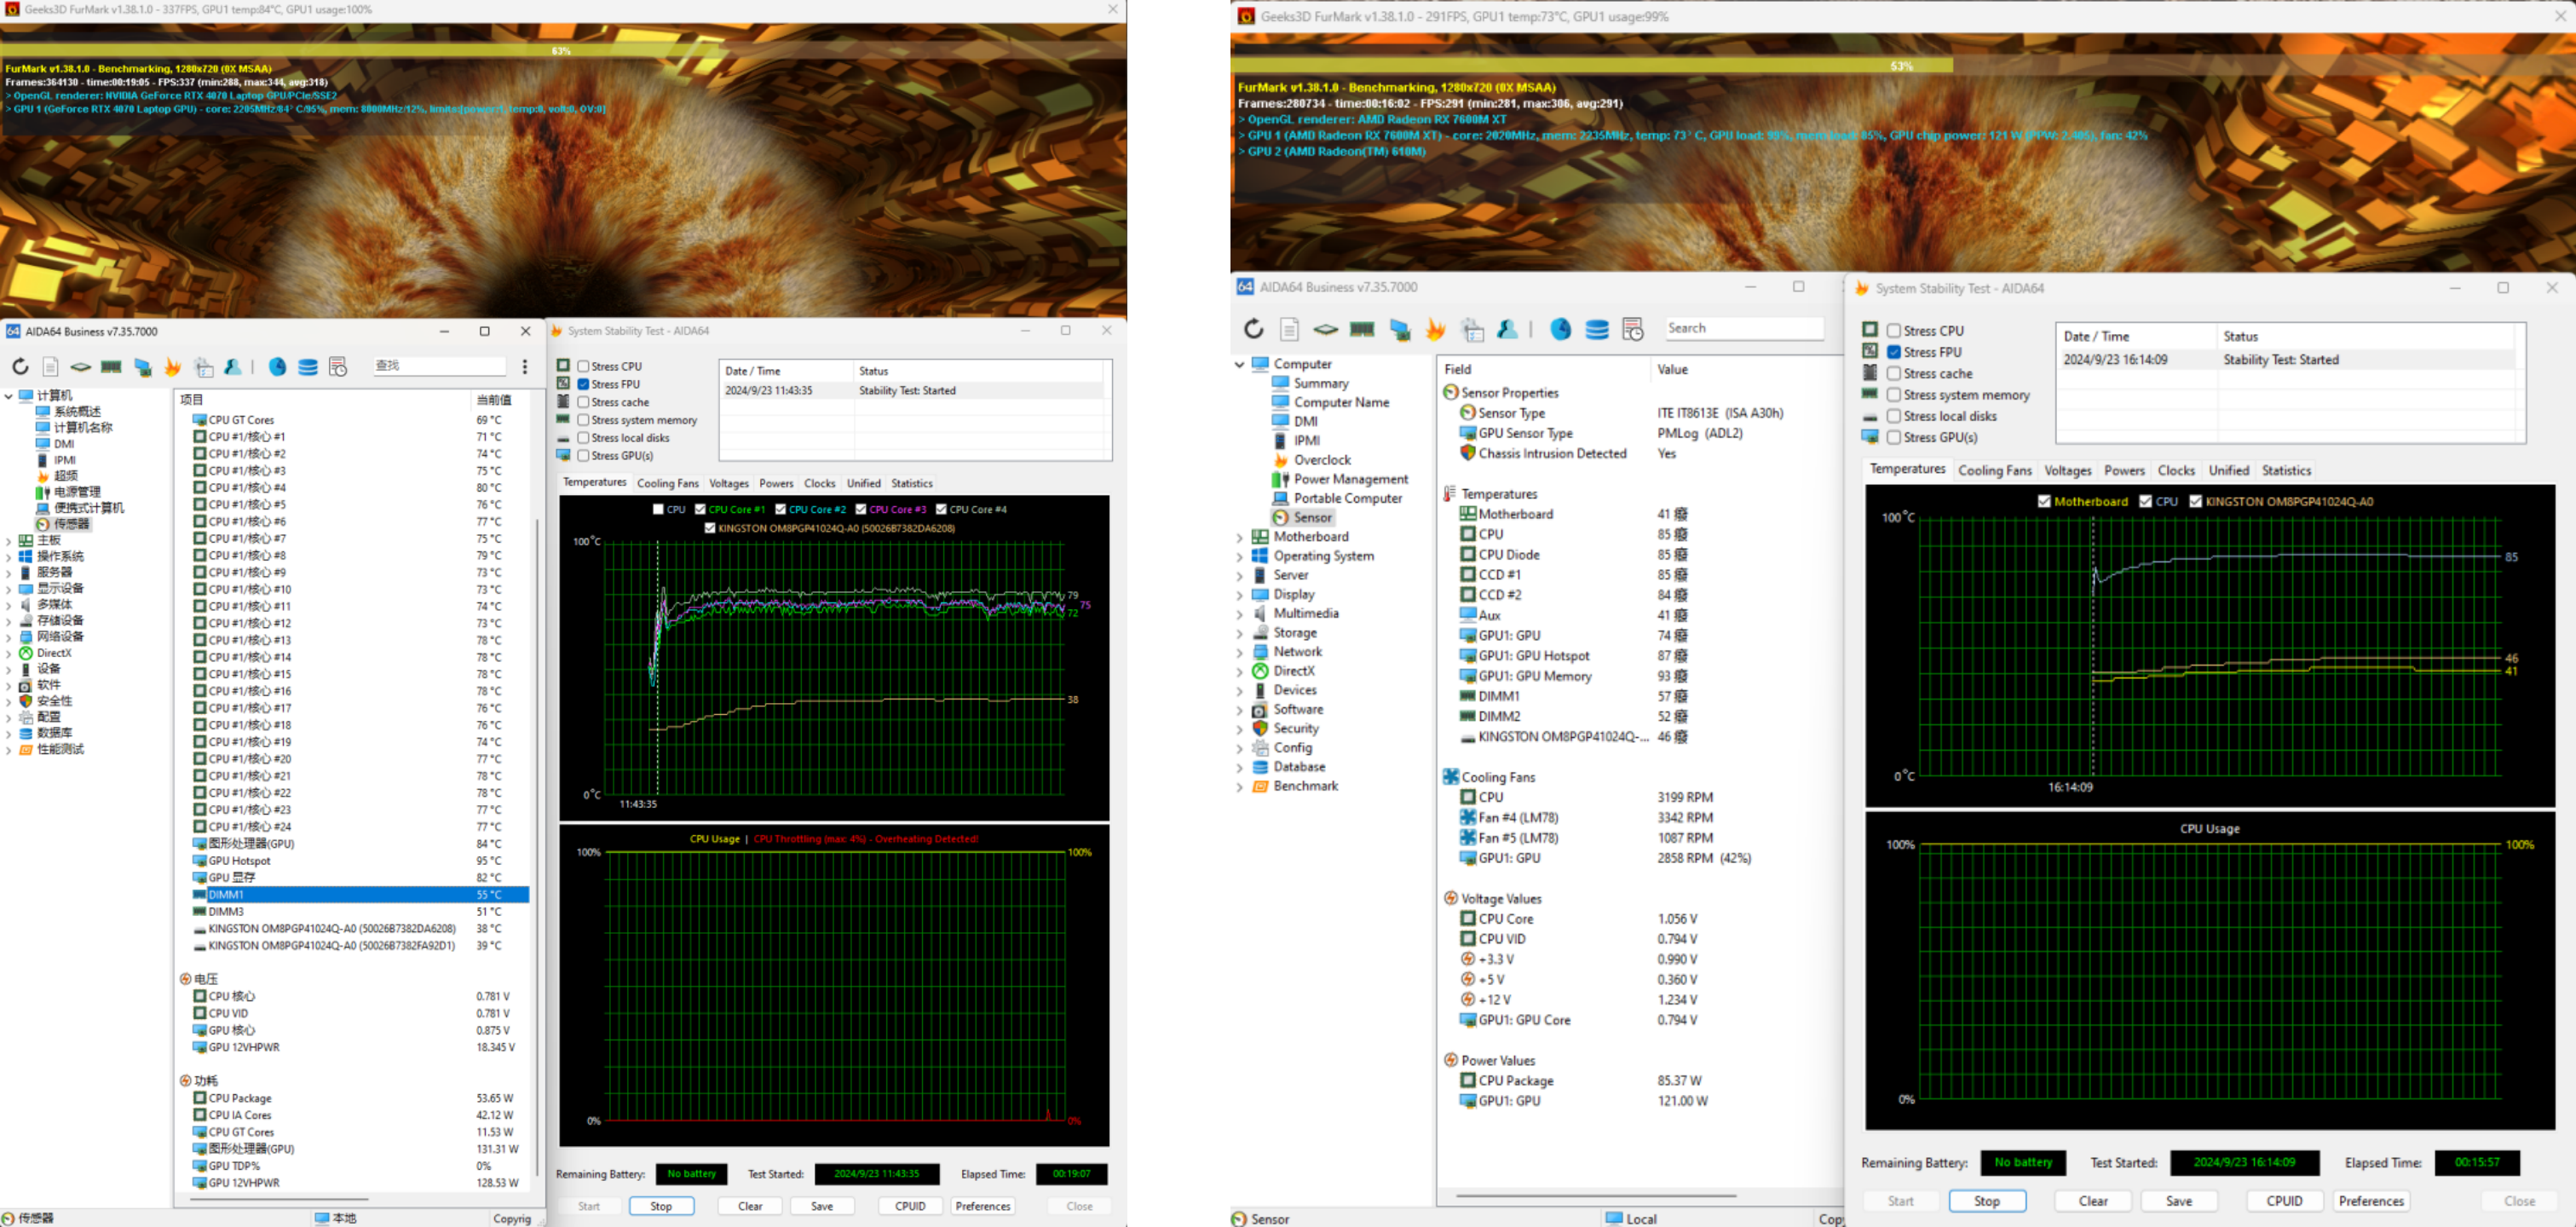Expand the Storage tree node
This screenshot has width=2576, height=1227.
(x=1240, y=633)
